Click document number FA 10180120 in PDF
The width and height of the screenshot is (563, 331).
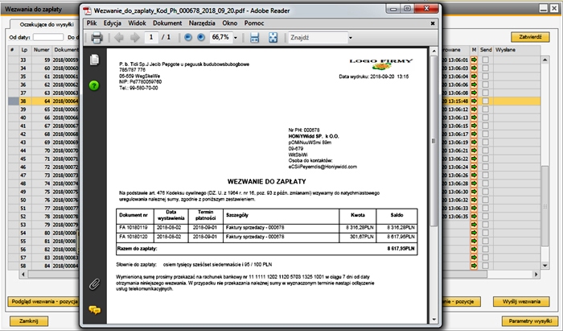pos(134,237)
